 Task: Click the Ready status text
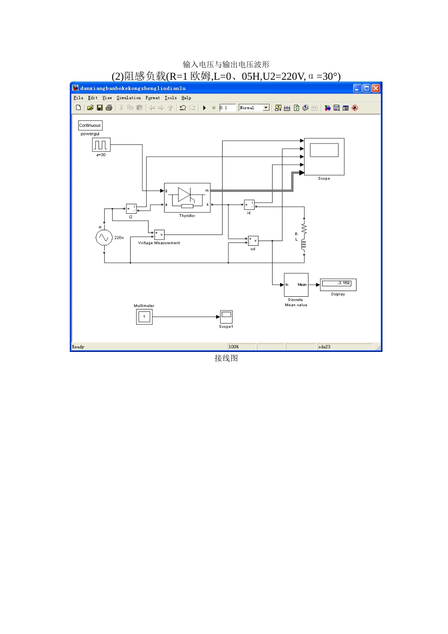coord(78,347)
